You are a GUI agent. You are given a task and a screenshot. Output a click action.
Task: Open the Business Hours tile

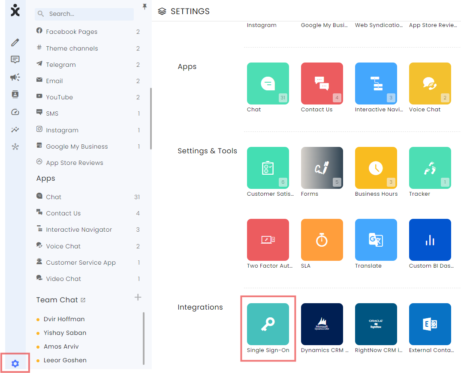tap(376, 168)
